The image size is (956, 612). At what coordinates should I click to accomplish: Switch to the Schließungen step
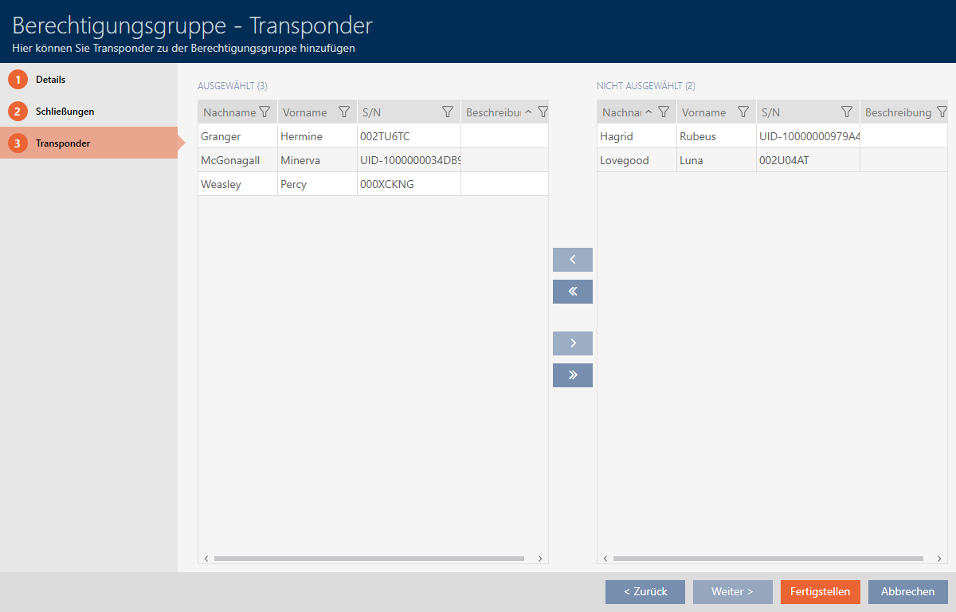click(65, 112)
